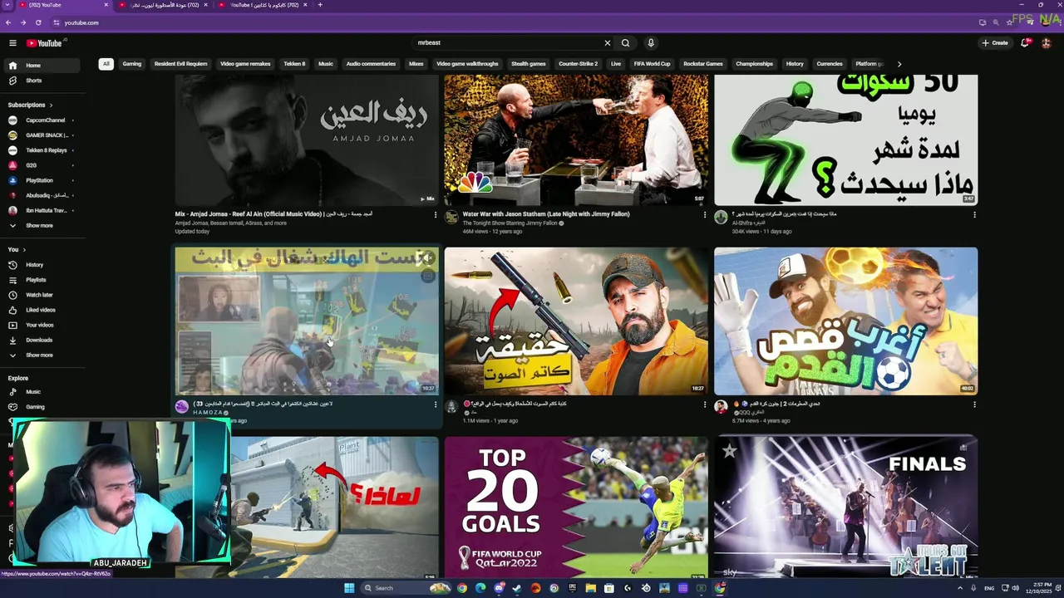Open File Explorer from the taskbar

coord(590,588)
